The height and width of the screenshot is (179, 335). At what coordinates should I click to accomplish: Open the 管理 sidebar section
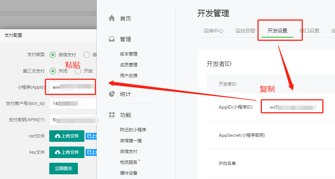[x=125, y=39]
